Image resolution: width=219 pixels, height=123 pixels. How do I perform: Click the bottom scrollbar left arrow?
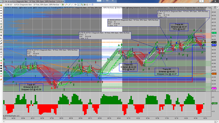4,122
